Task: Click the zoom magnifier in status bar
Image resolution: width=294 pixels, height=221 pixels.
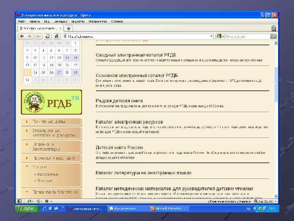Action: 256,201
